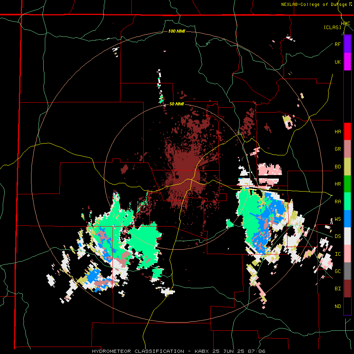Click the HHC product label
Viewport: 354px width, 354px height.
(x=346, y=24)
